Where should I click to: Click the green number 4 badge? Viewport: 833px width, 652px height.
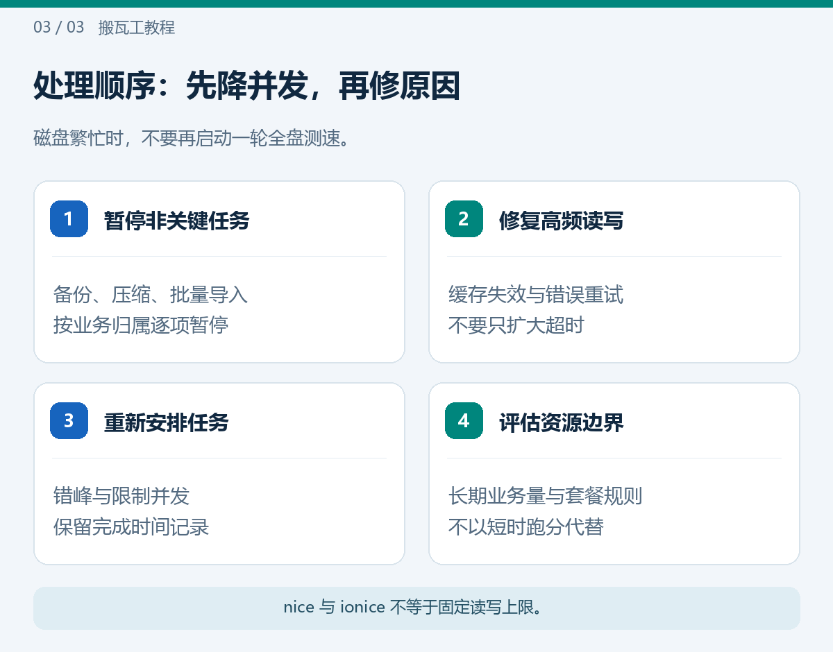464,421
